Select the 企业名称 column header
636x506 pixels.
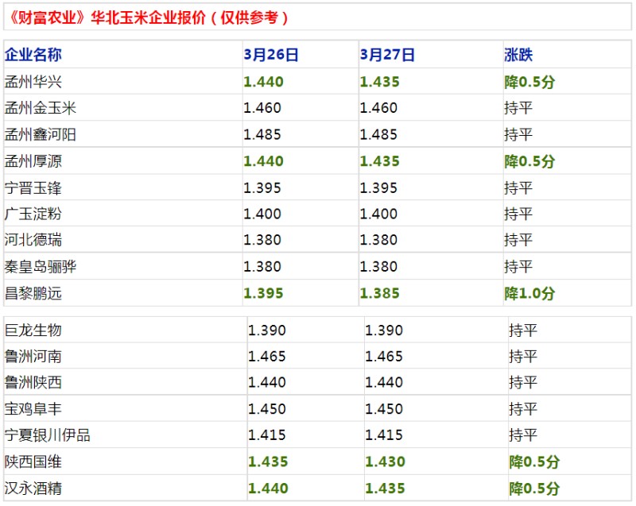[x=33, y=54]
